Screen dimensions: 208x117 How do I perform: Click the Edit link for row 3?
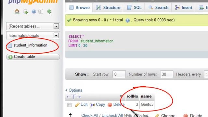tap(84, 104)
